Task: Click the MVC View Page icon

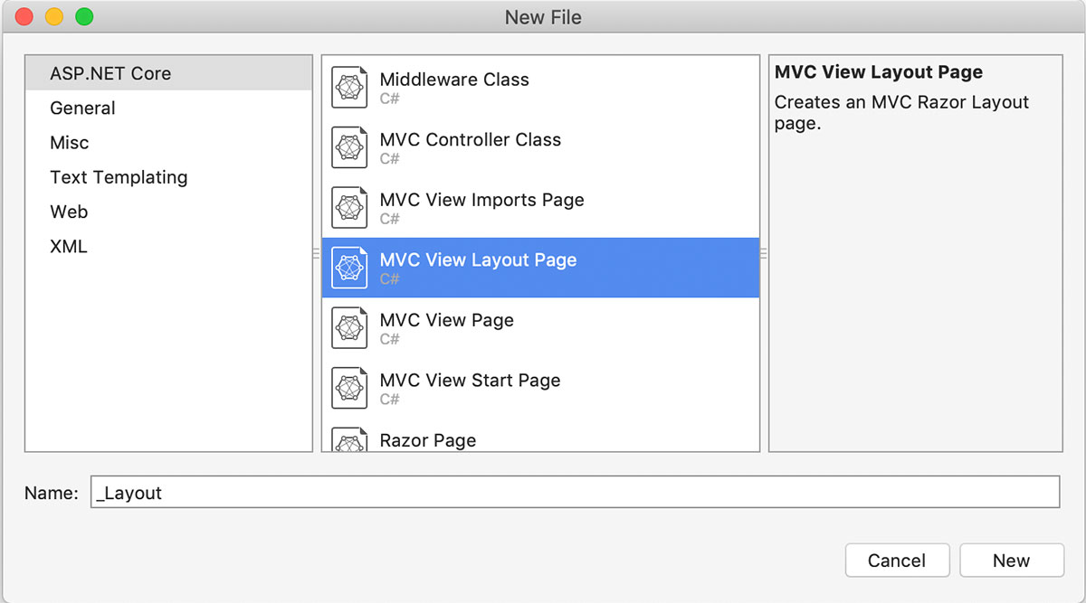Action: (349, 328)
